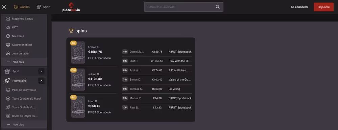Open Play With the D… game

click(180, 61)
